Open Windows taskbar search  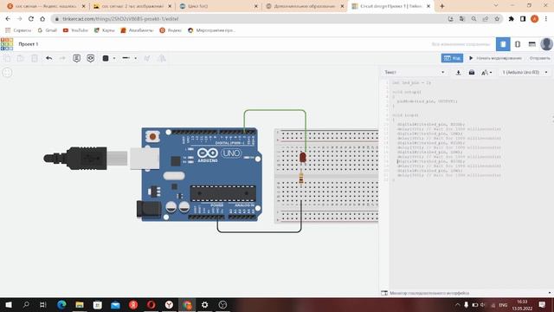click(x=26, y=304)
